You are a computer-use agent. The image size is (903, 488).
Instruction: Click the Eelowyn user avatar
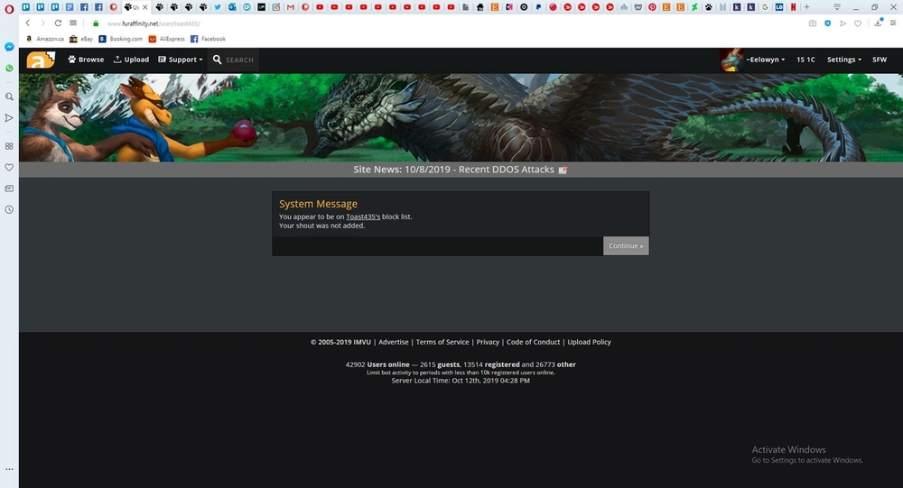[x=732, y=60]
